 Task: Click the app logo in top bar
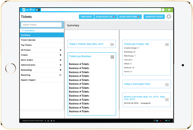tap(24, 10)
